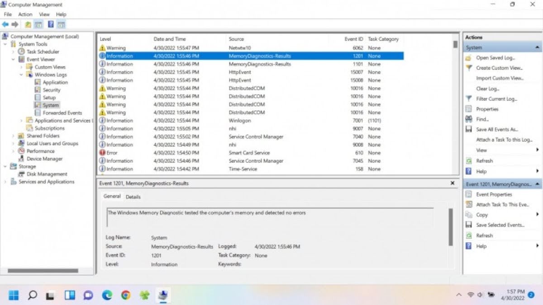This screenshot has width=543, height=305.
Task: Show hidden system tray icons
Action: pyautogui.click(x=459, y=295)
